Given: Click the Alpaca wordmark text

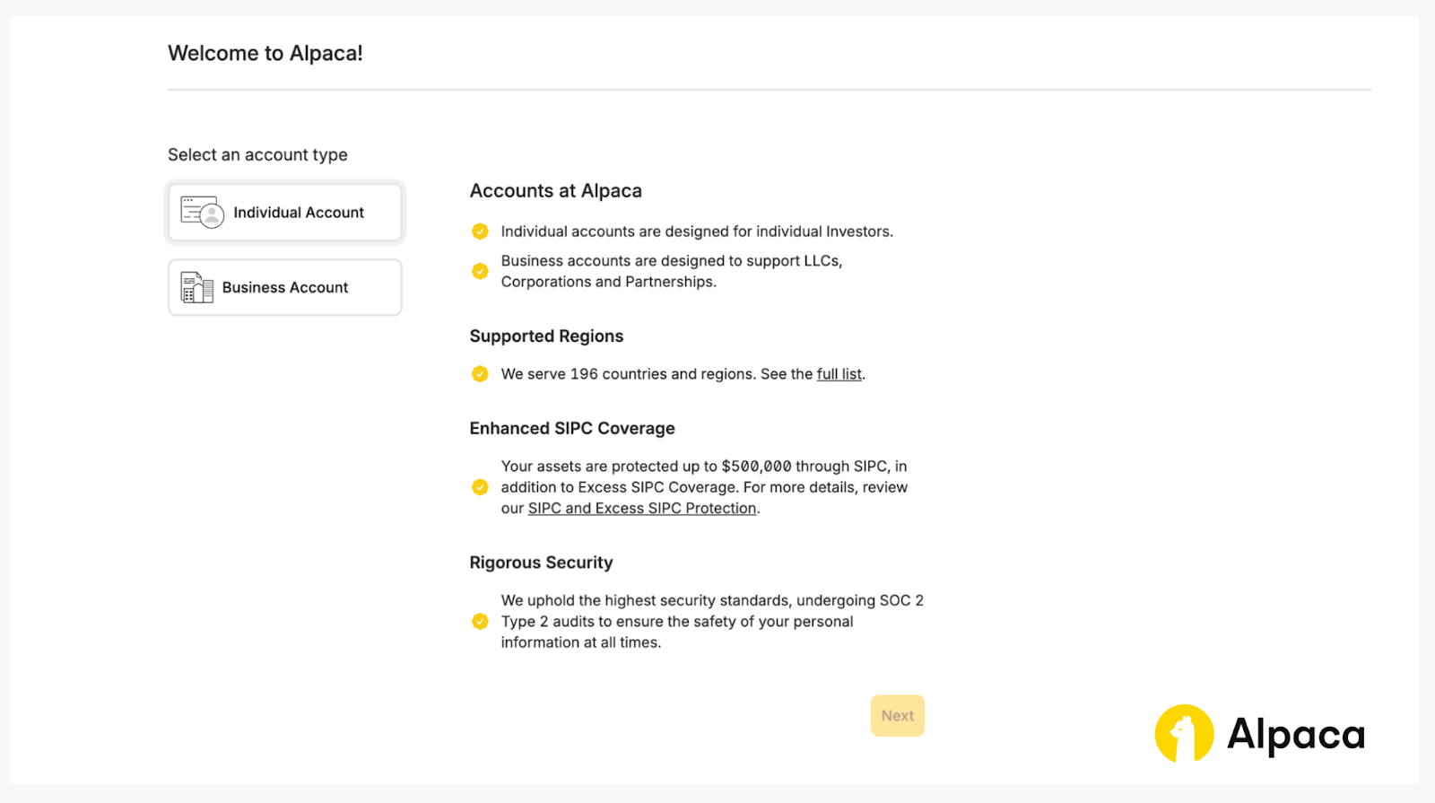Looking at the screenshot, I should point(1295,735).
